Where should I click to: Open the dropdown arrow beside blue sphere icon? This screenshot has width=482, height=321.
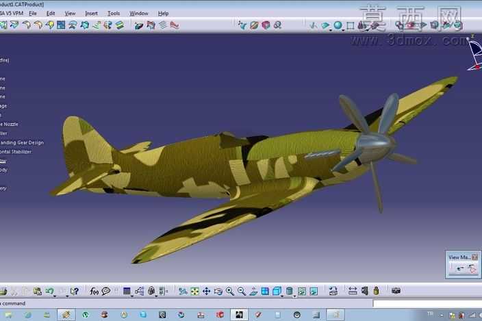(343, 30)
